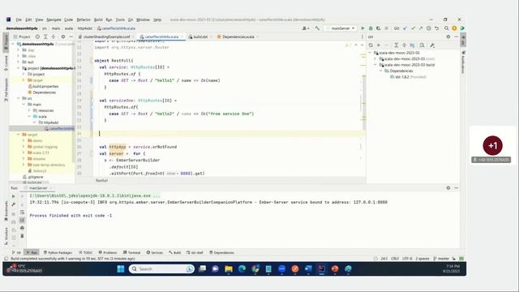Open Services tool window button

(x=155, y=252)
